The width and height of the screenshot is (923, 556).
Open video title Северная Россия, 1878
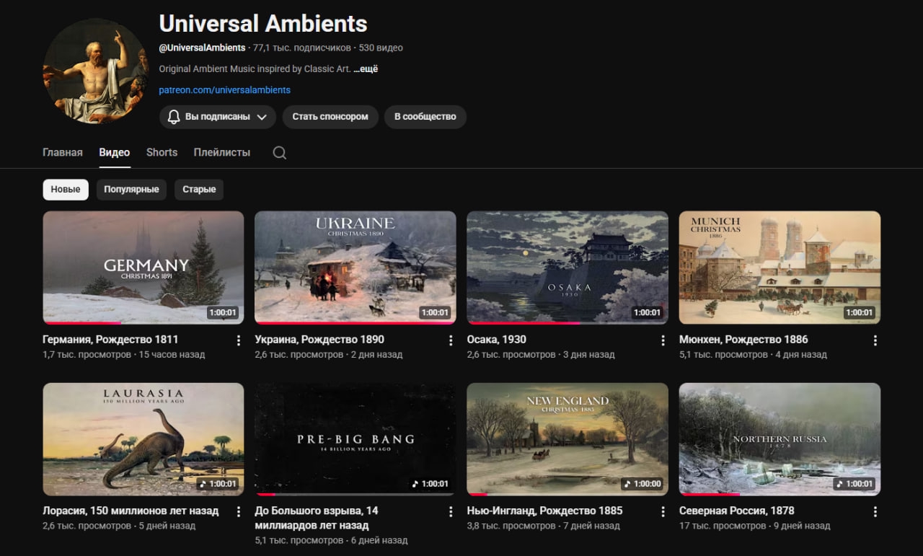coord(737,511)
